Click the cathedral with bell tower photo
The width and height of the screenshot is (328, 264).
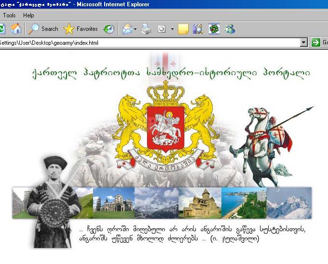(113, 203)
